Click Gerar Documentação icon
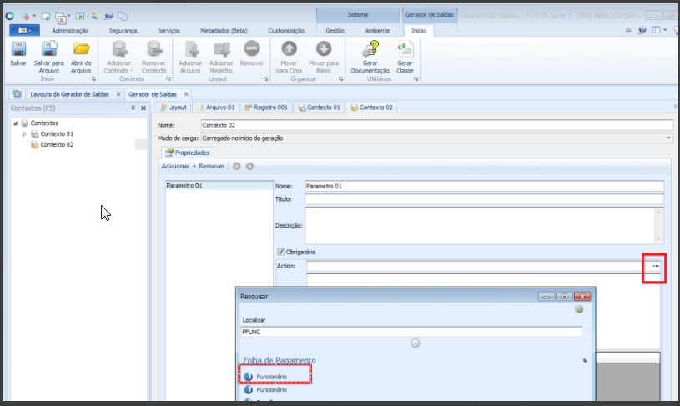This screenshot has height=406, width=680. click(x=370, y=49)
